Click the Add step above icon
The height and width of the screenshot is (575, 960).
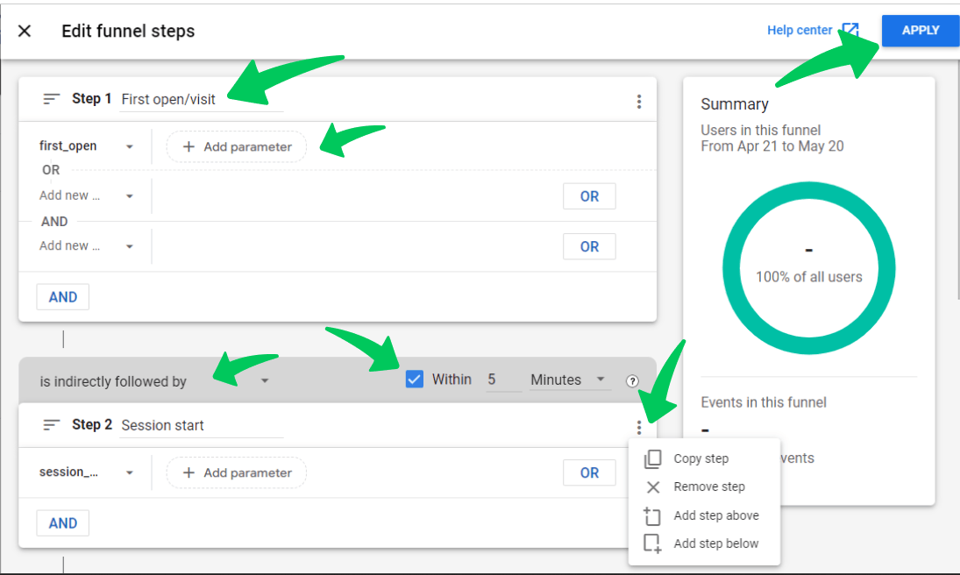pos(651,515)
